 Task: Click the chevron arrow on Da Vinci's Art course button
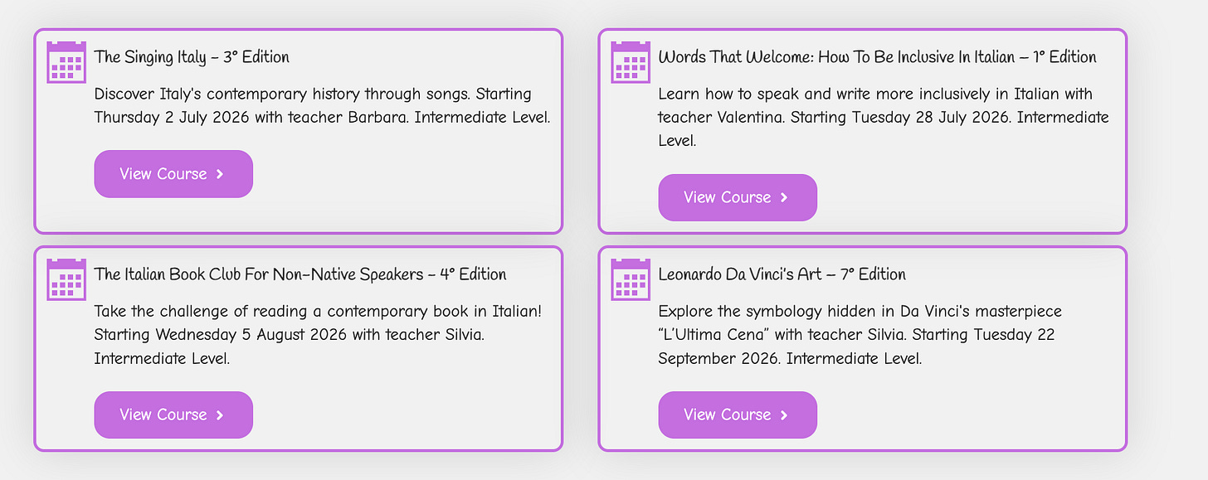(784, 415)
